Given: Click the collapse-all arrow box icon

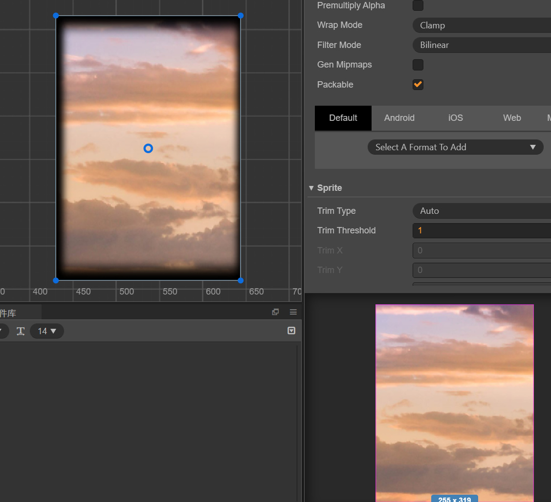Looking at the screenshot, I should pos(291,331).
